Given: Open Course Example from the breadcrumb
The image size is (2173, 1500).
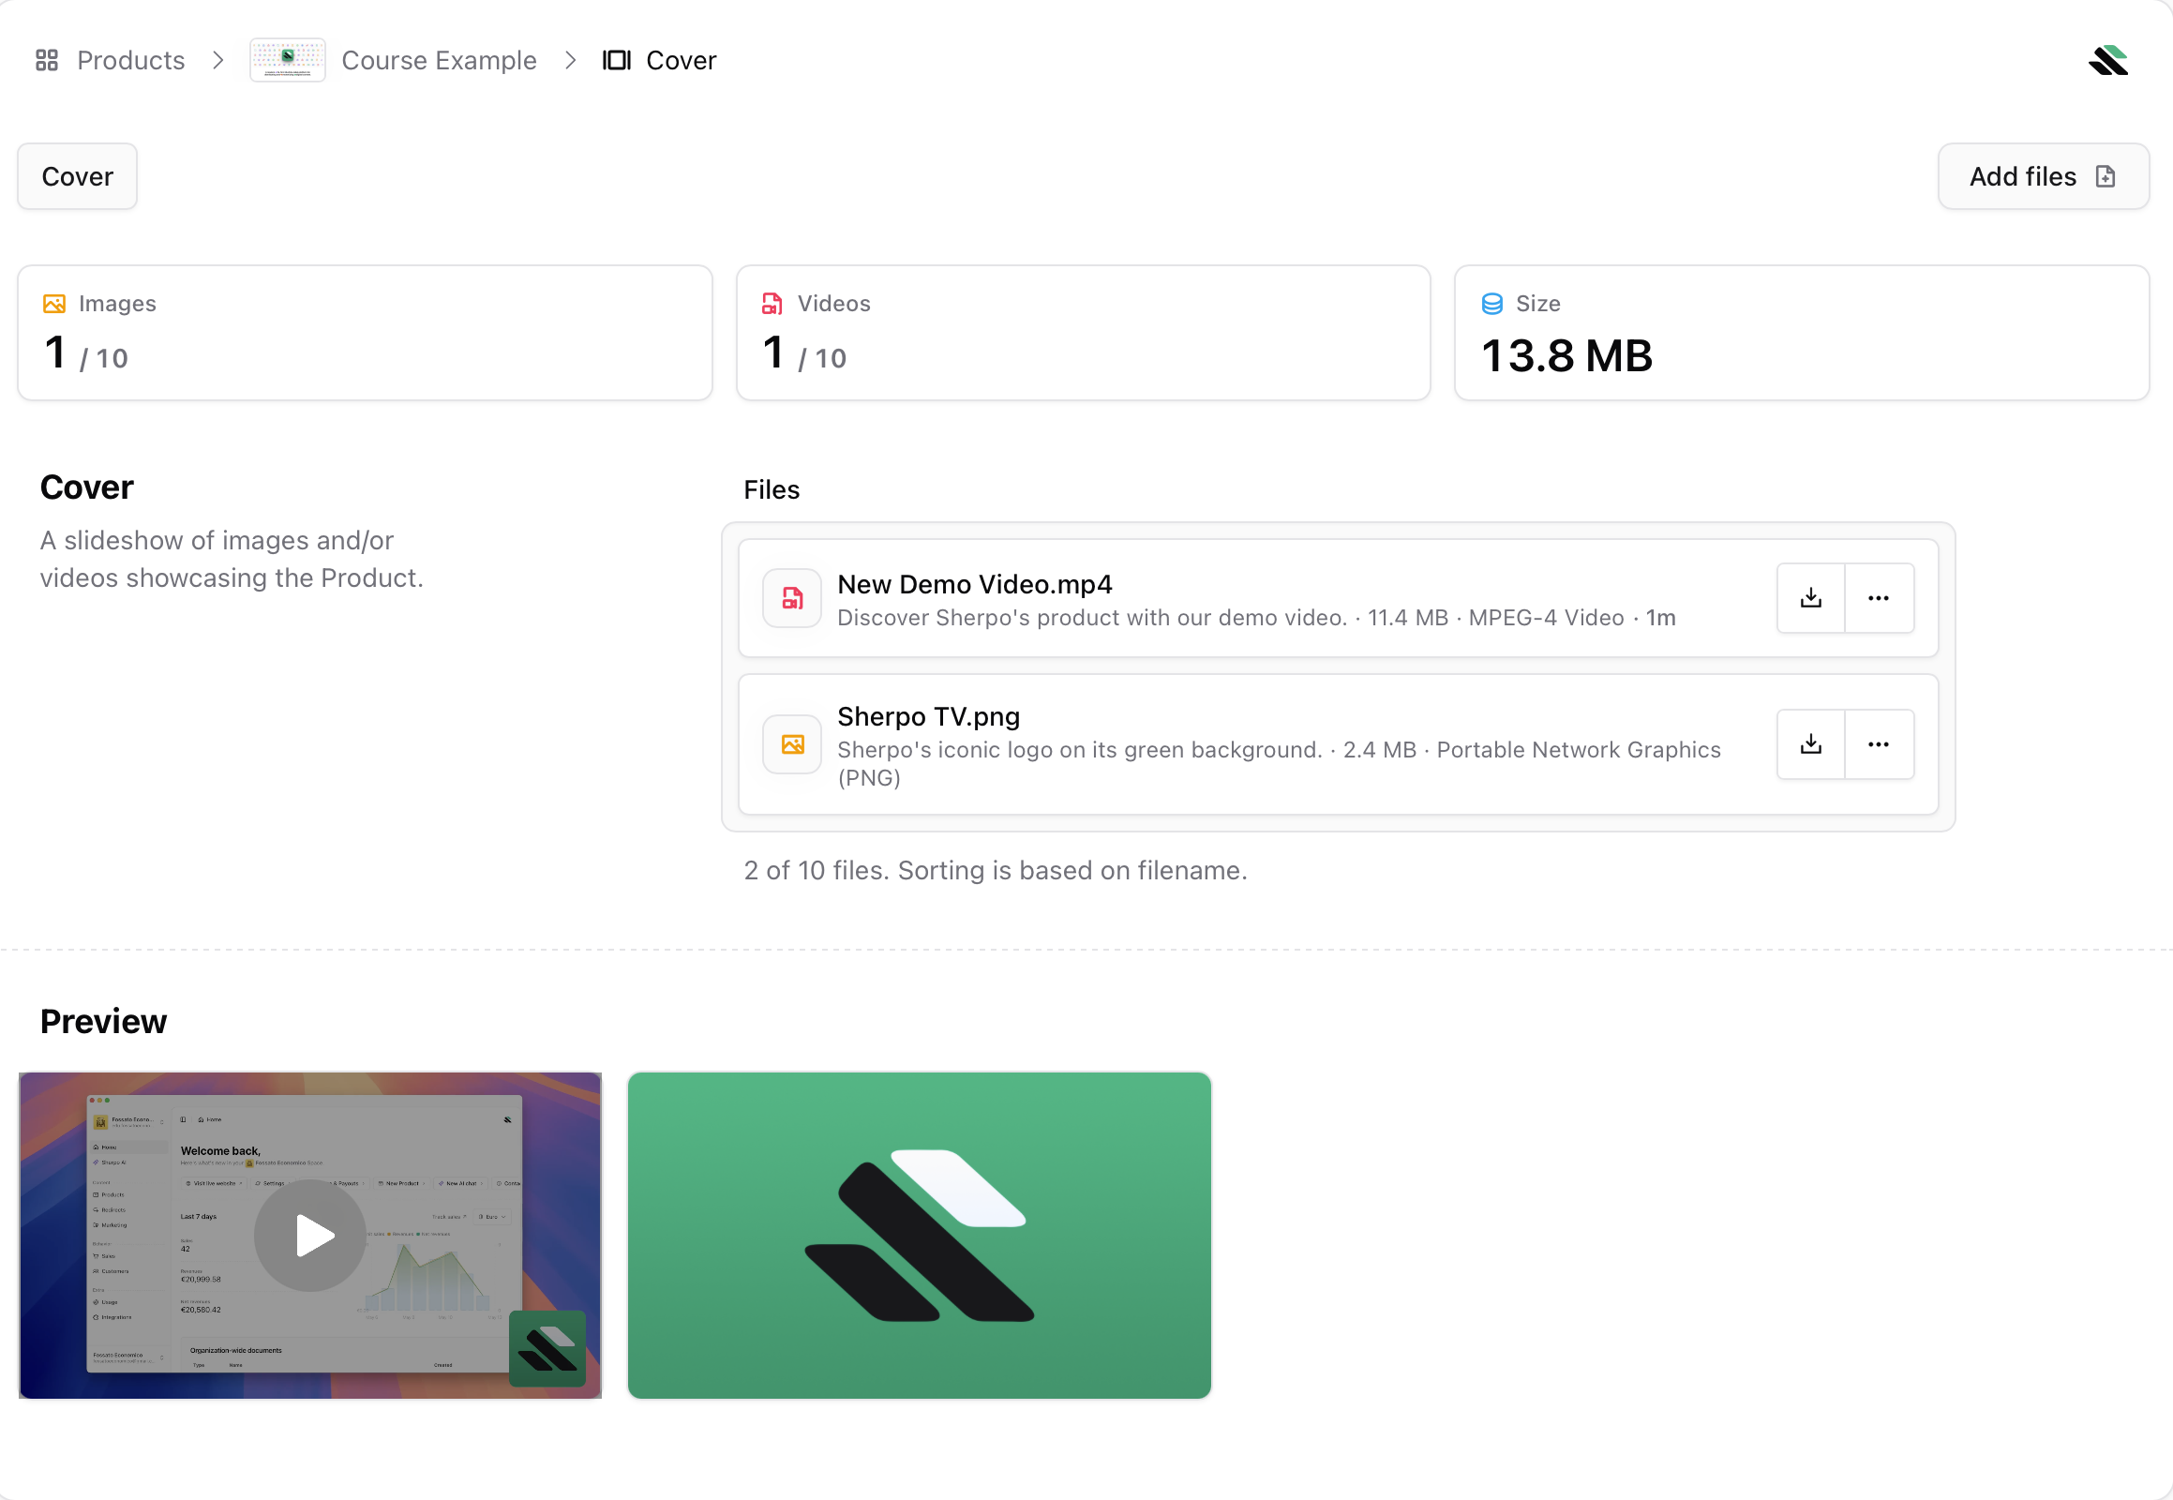Looking at the screenshot, I should [439, 59].
